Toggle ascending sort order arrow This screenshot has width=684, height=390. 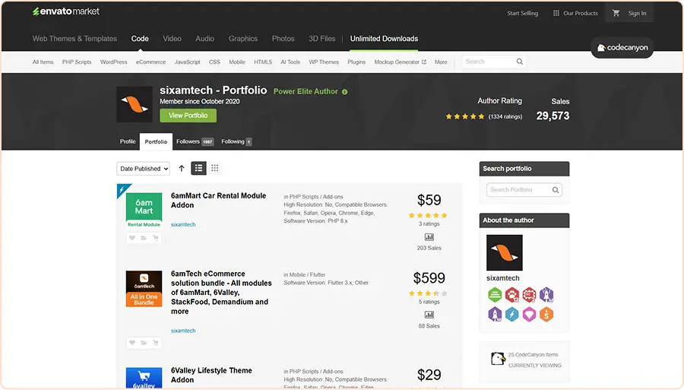[x=182, y=168]
